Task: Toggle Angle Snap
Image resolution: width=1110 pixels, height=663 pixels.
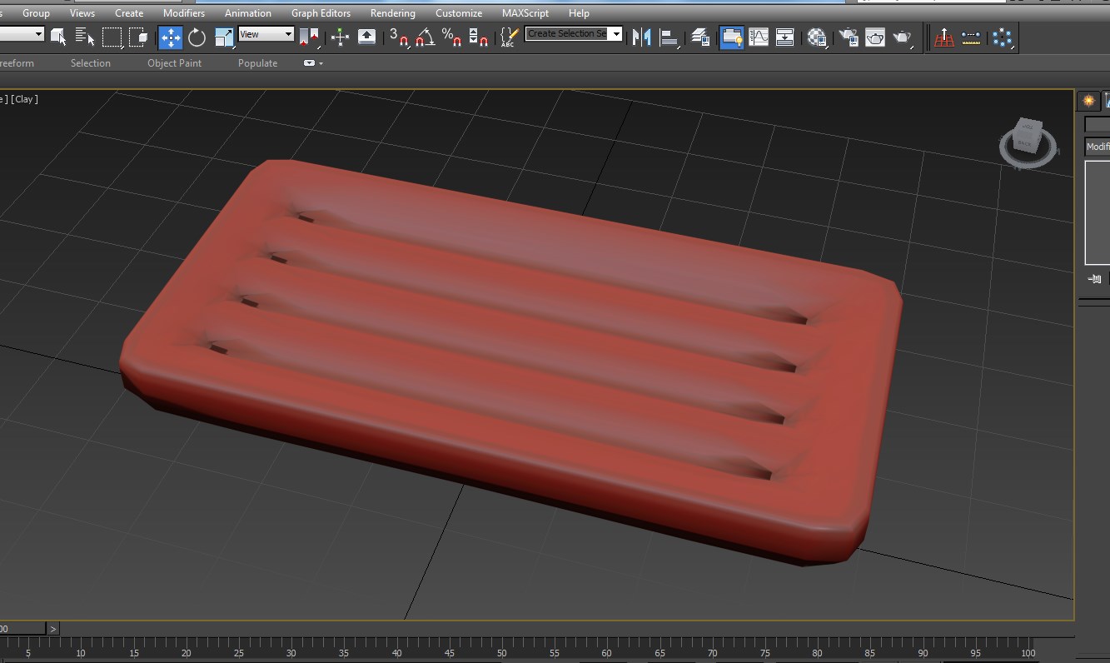Action: tap(426, 37)
